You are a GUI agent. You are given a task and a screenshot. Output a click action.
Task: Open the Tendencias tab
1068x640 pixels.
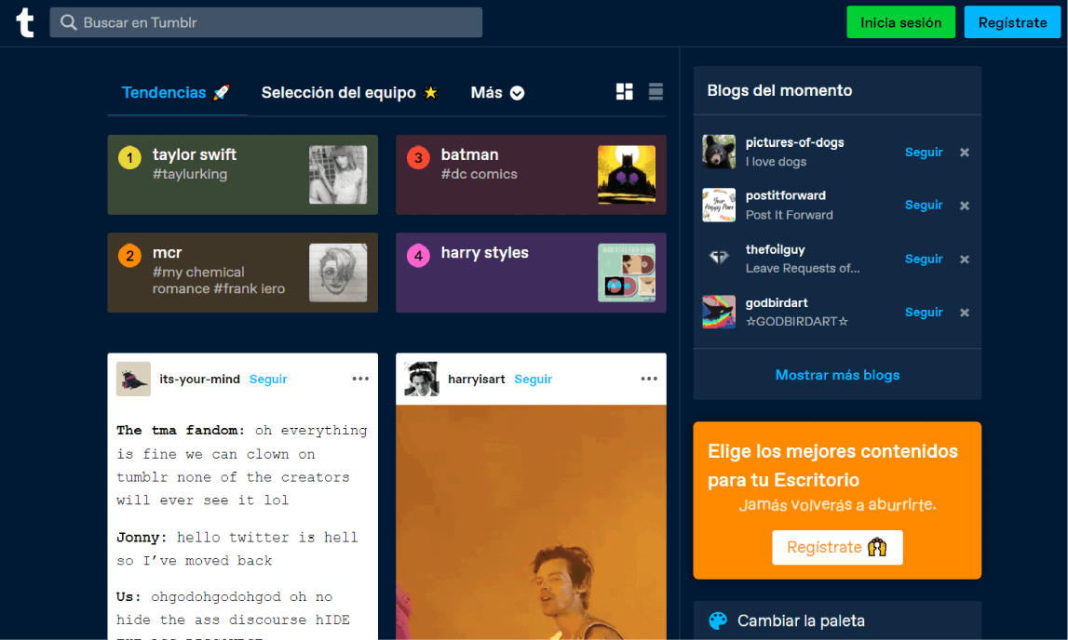pos(176,92)
